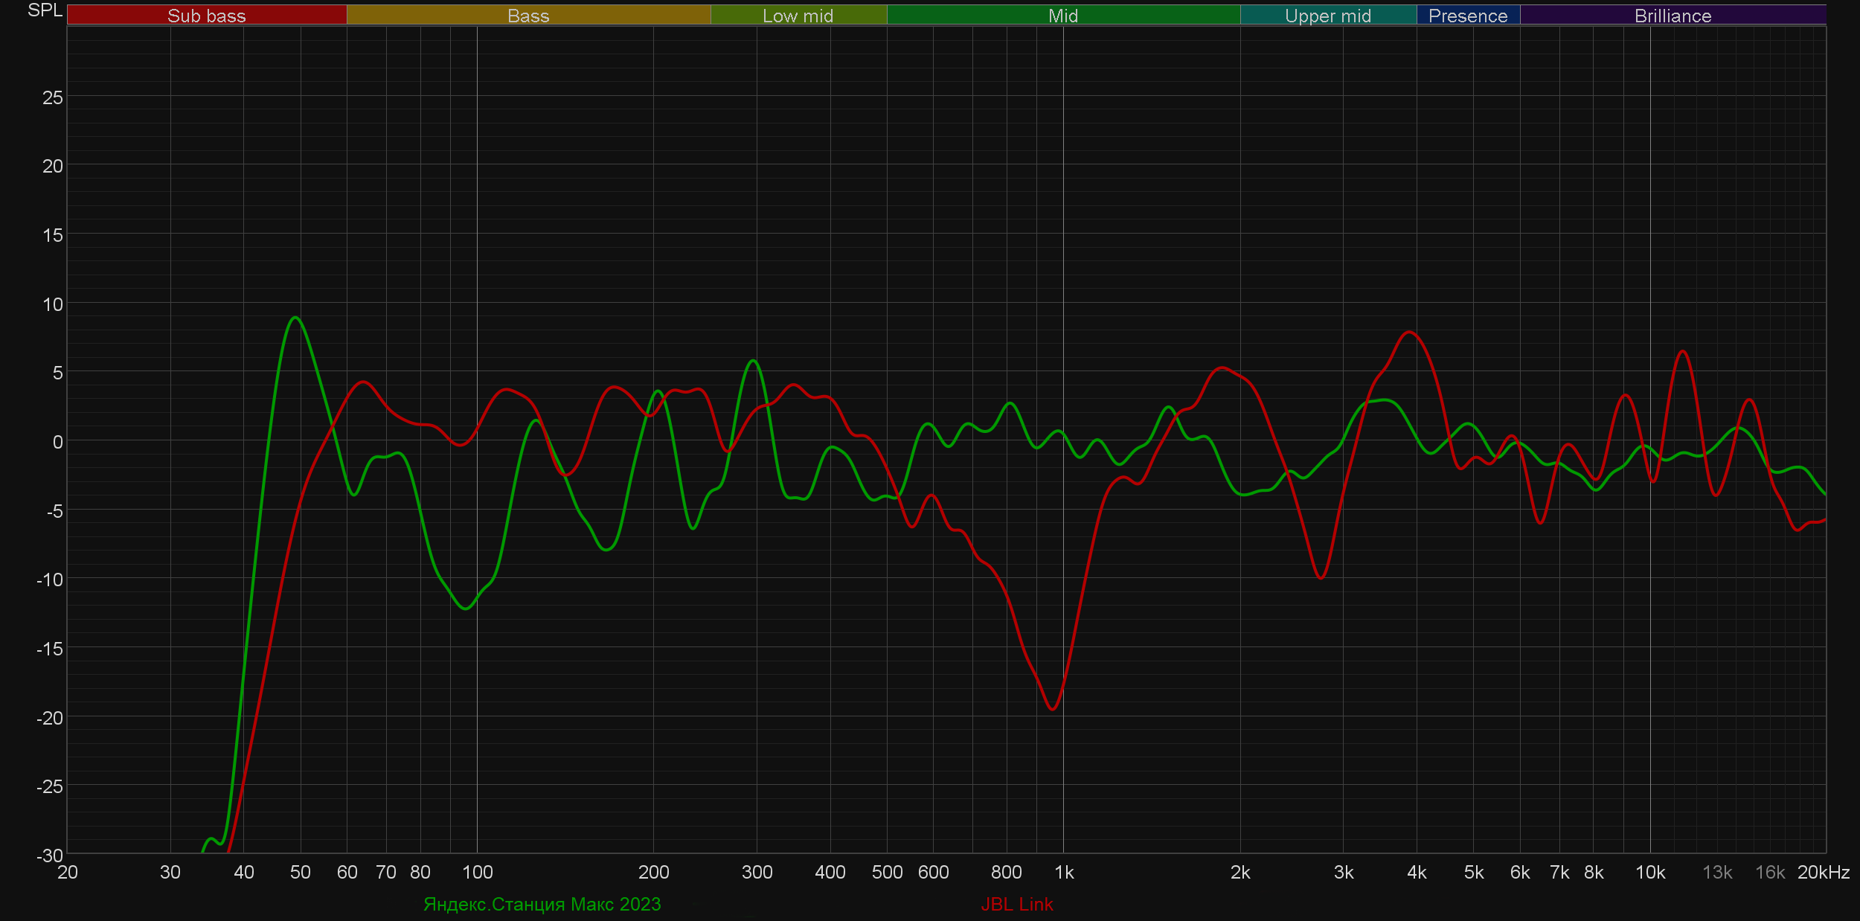
Task: Click the SPL axis title
Action: pyautogui.click(x=45, y=10)
